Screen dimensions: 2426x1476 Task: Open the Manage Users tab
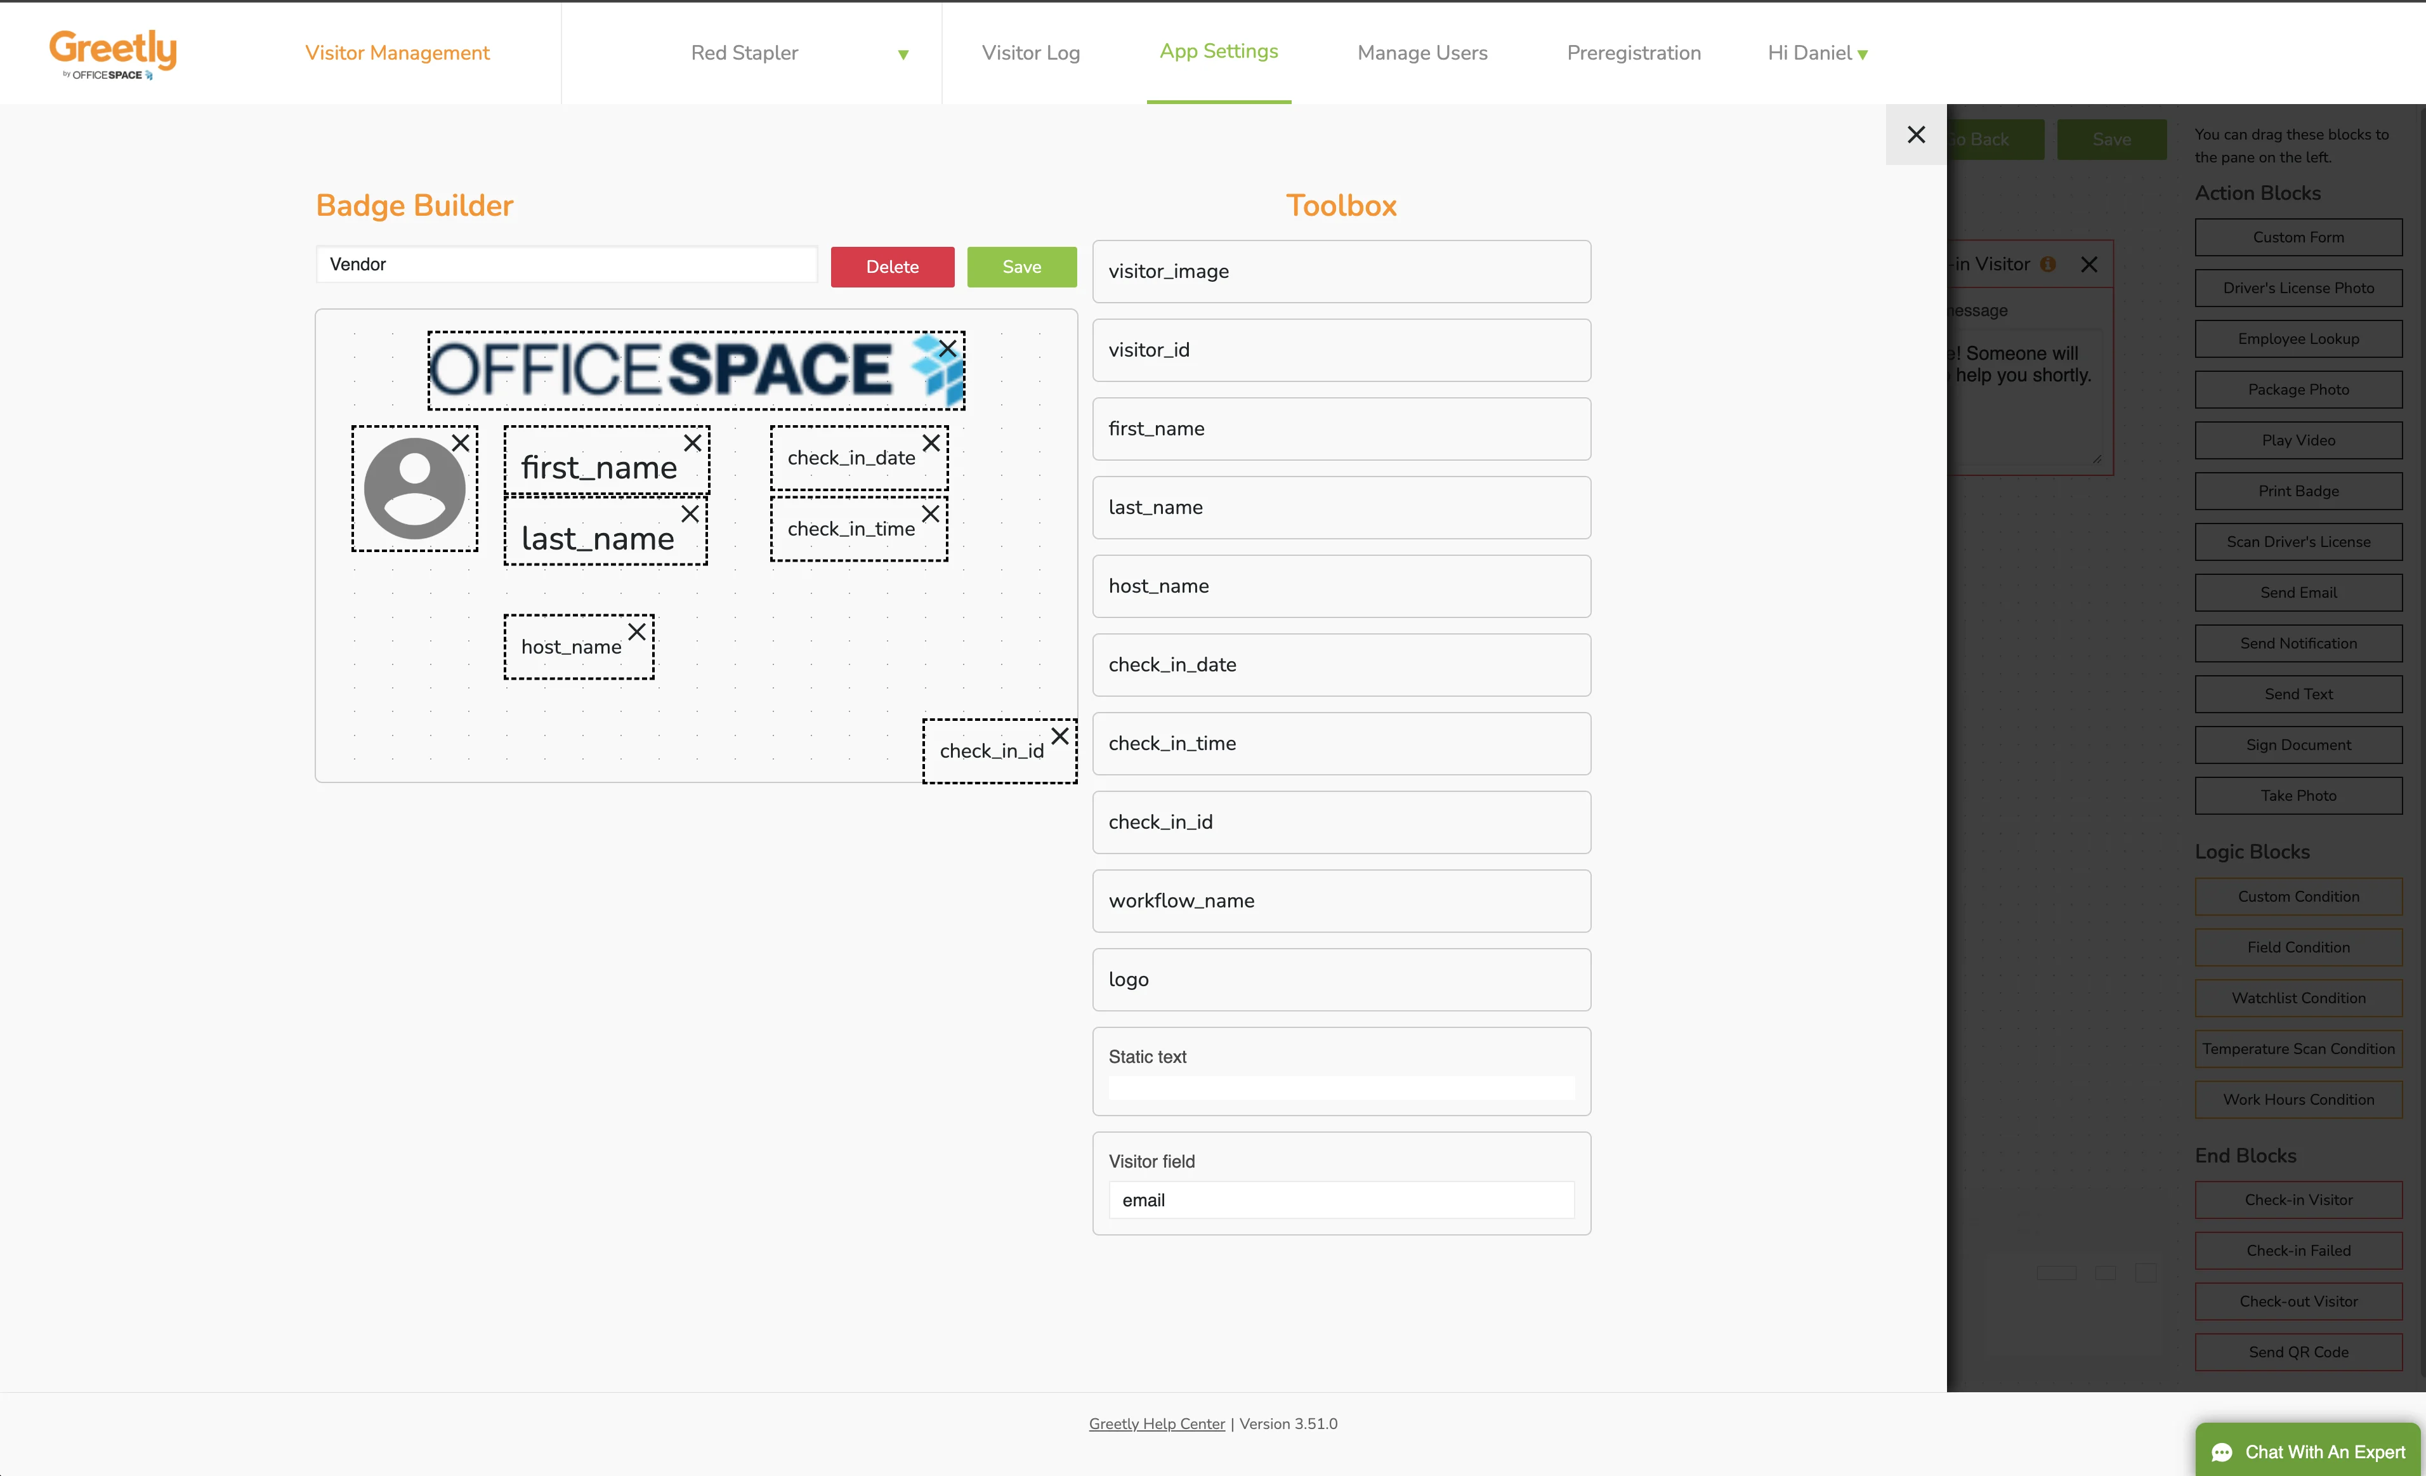click(x=1420, y=53)
